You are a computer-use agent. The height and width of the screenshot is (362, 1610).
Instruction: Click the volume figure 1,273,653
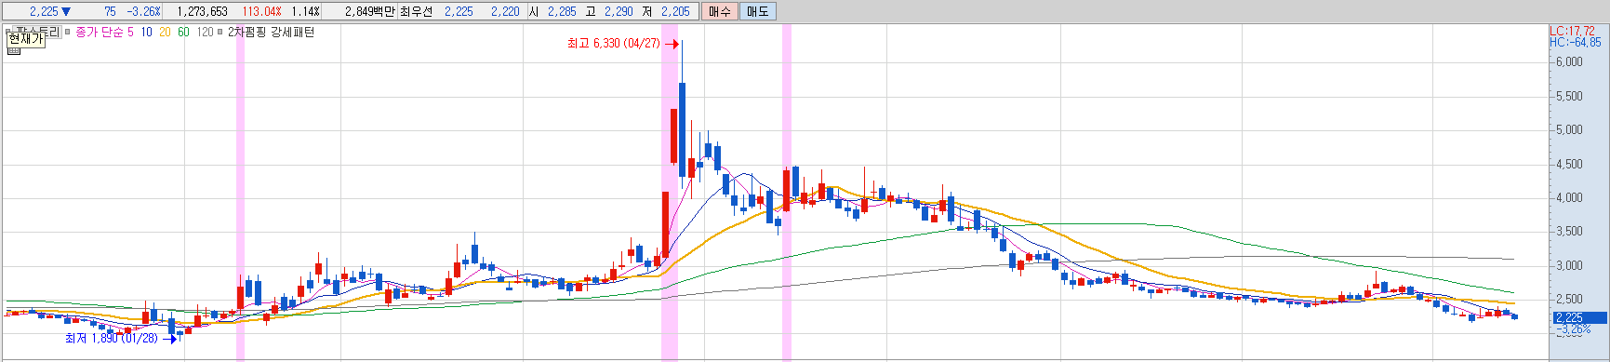(x=202, y=11)
